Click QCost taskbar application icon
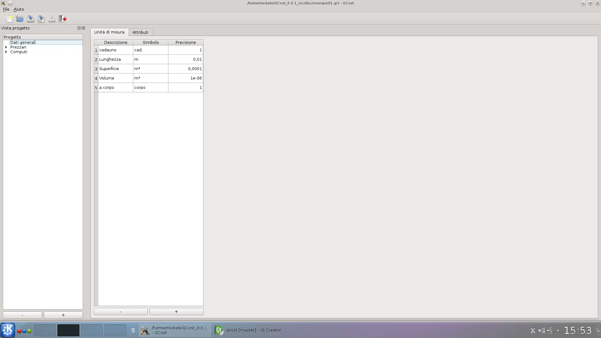The image size is (601, 338). coord(145,330)
